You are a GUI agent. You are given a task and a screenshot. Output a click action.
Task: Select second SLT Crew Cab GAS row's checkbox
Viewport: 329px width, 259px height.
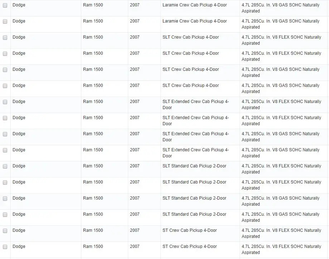(x=5, y=86)
